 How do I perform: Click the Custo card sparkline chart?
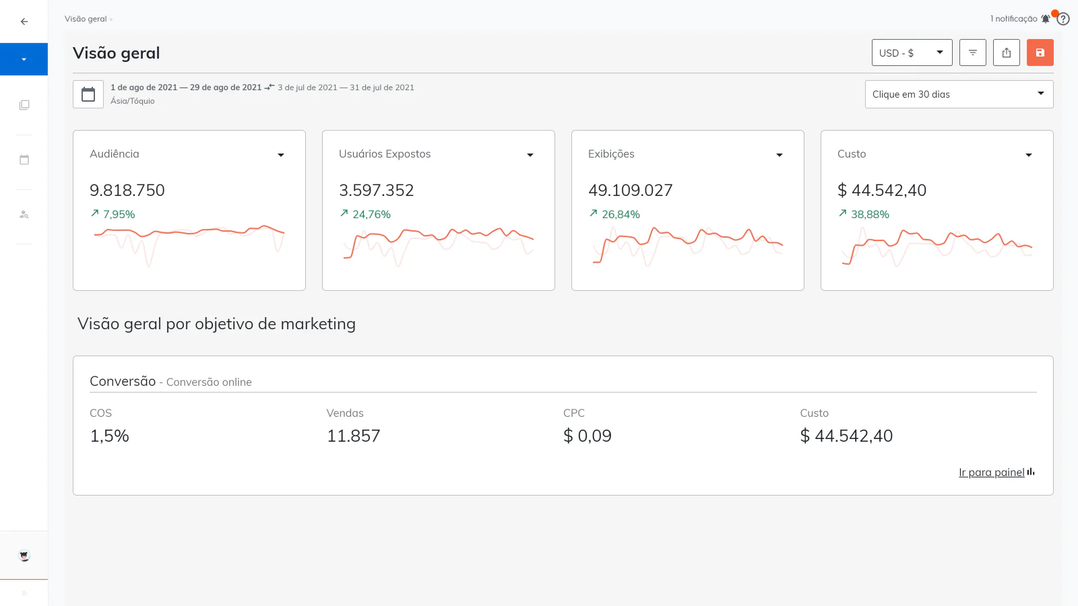pyautogui.click(x=937, y=246)
